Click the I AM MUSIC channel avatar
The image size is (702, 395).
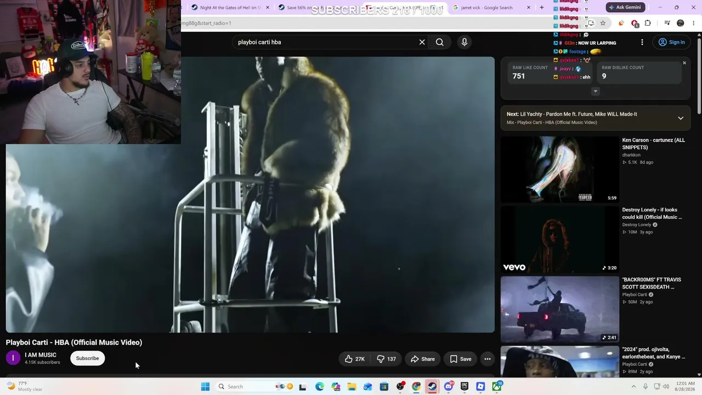13,358
